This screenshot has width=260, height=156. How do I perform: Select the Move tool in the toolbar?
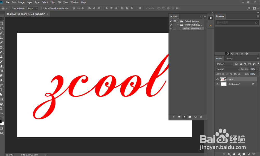click(x=1, y=19)
